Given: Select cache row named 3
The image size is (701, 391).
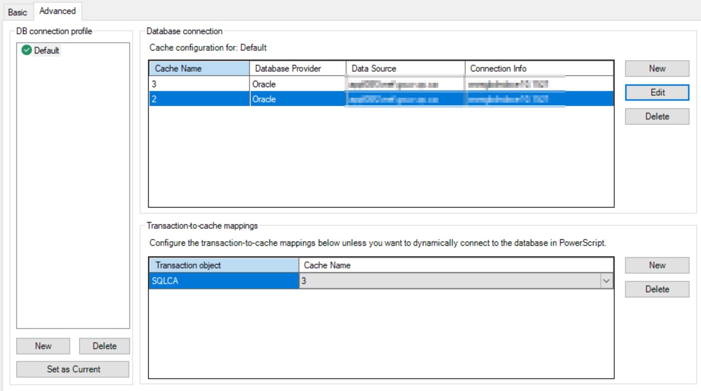Looking at the screenshot, I should point(381,84).
